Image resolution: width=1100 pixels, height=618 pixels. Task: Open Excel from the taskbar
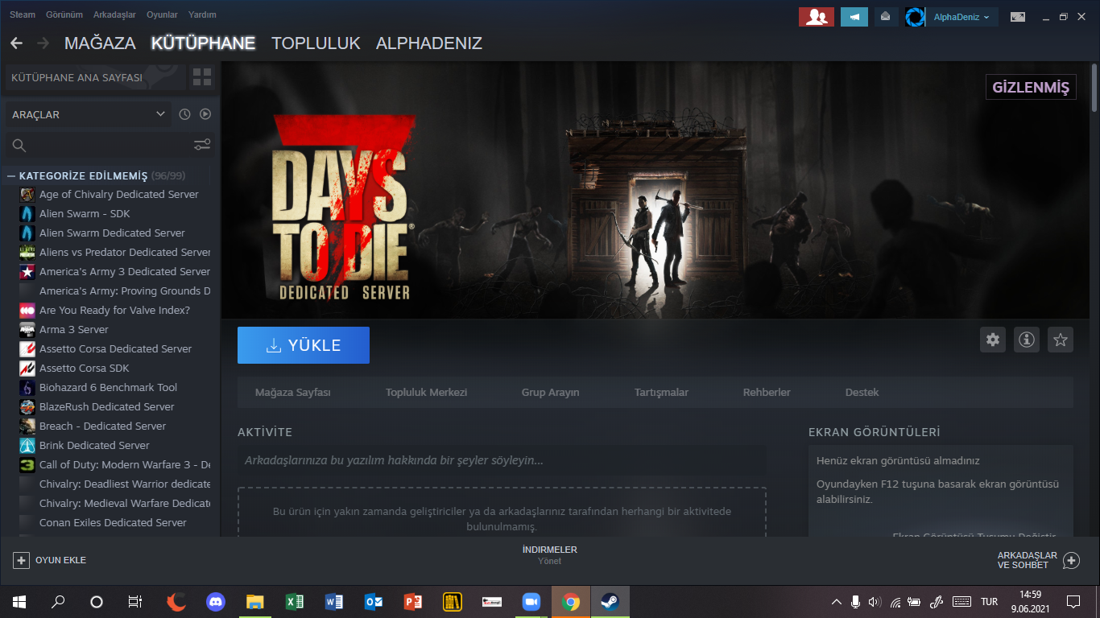coord(294,601)
